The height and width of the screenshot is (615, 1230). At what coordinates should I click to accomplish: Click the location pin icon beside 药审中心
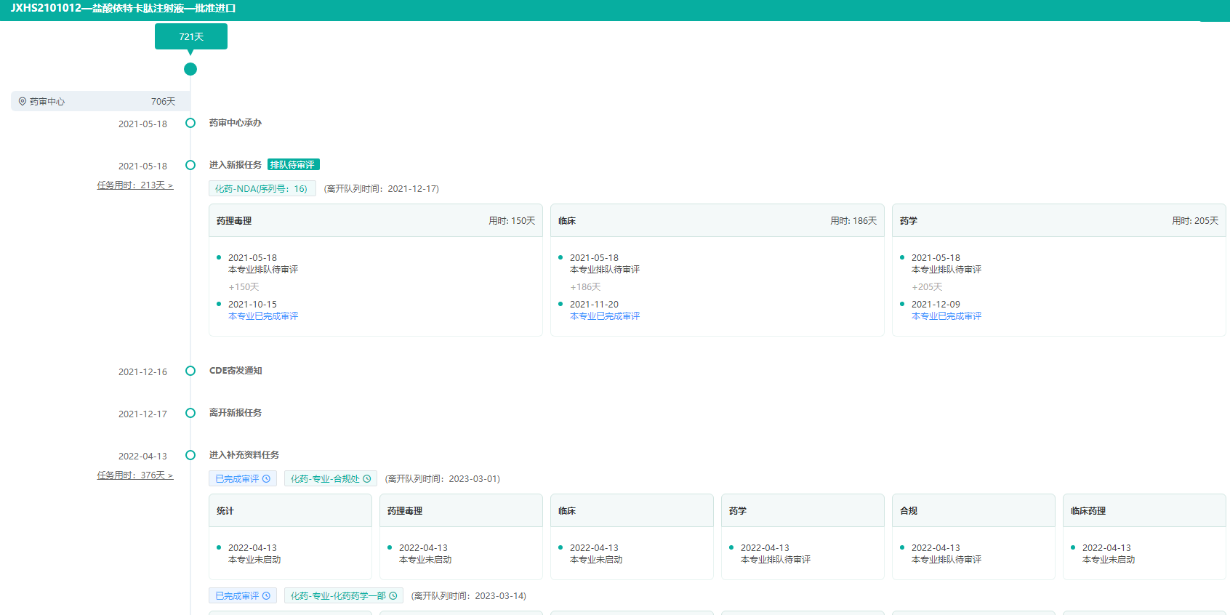23,102
